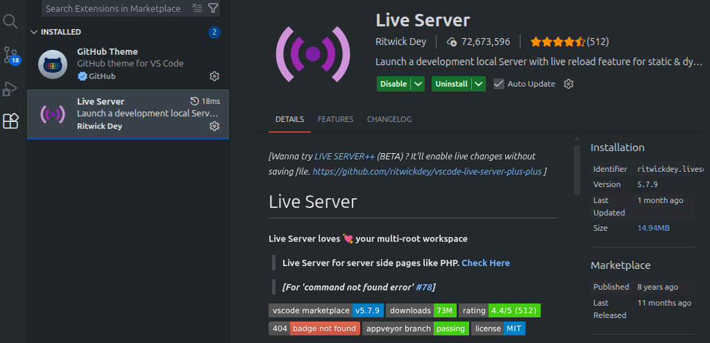This screenshot has height=343, width=710.
Task: Click the installed count badge 2
Action: tap(214, 32)
